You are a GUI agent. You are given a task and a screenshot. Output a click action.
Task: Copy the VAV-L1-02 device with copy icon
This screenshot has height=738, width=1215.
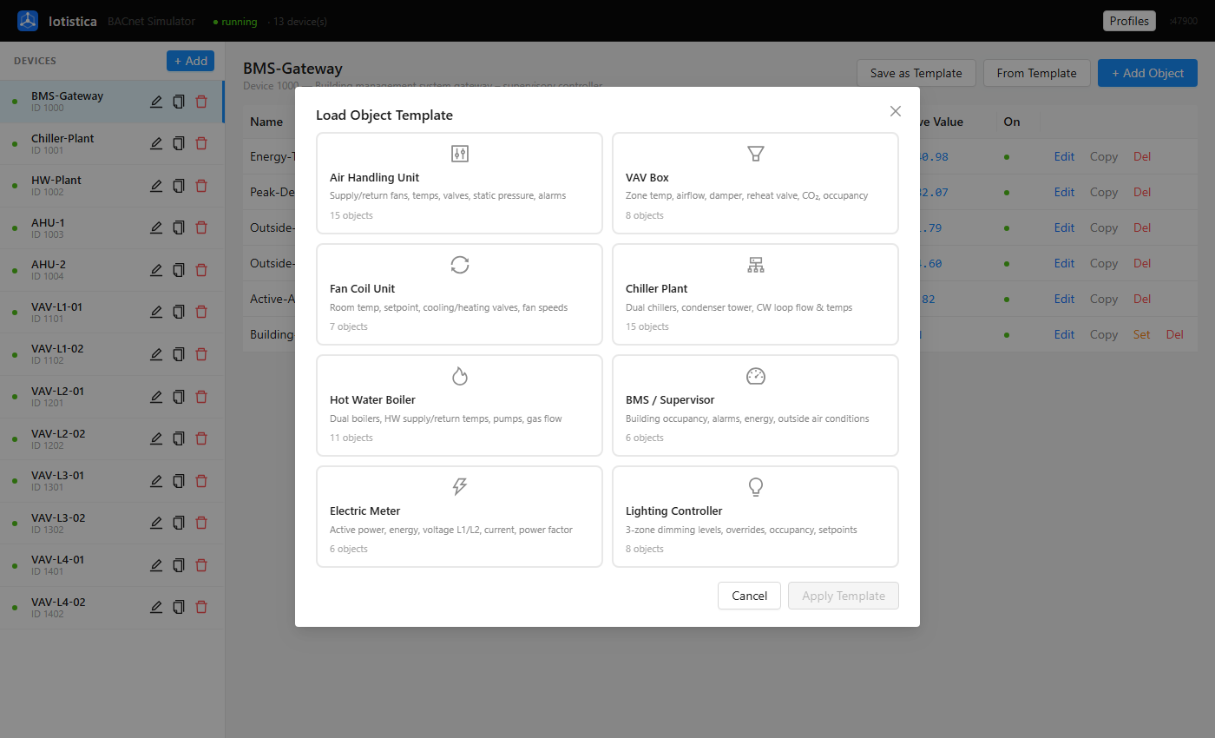[179, 354]
